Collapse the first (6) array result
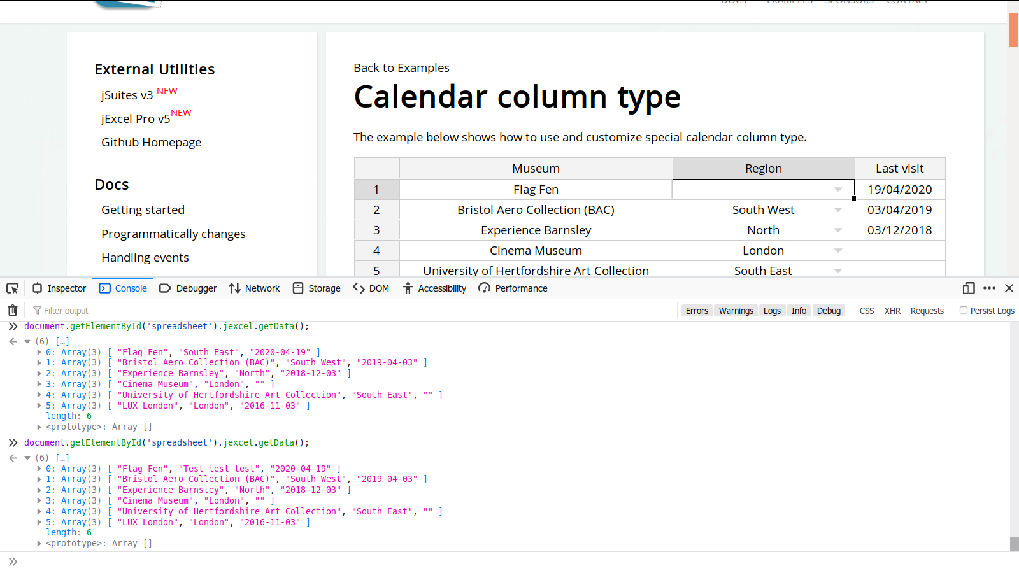Screen dimensions: 1019x573 pos(27,341)
